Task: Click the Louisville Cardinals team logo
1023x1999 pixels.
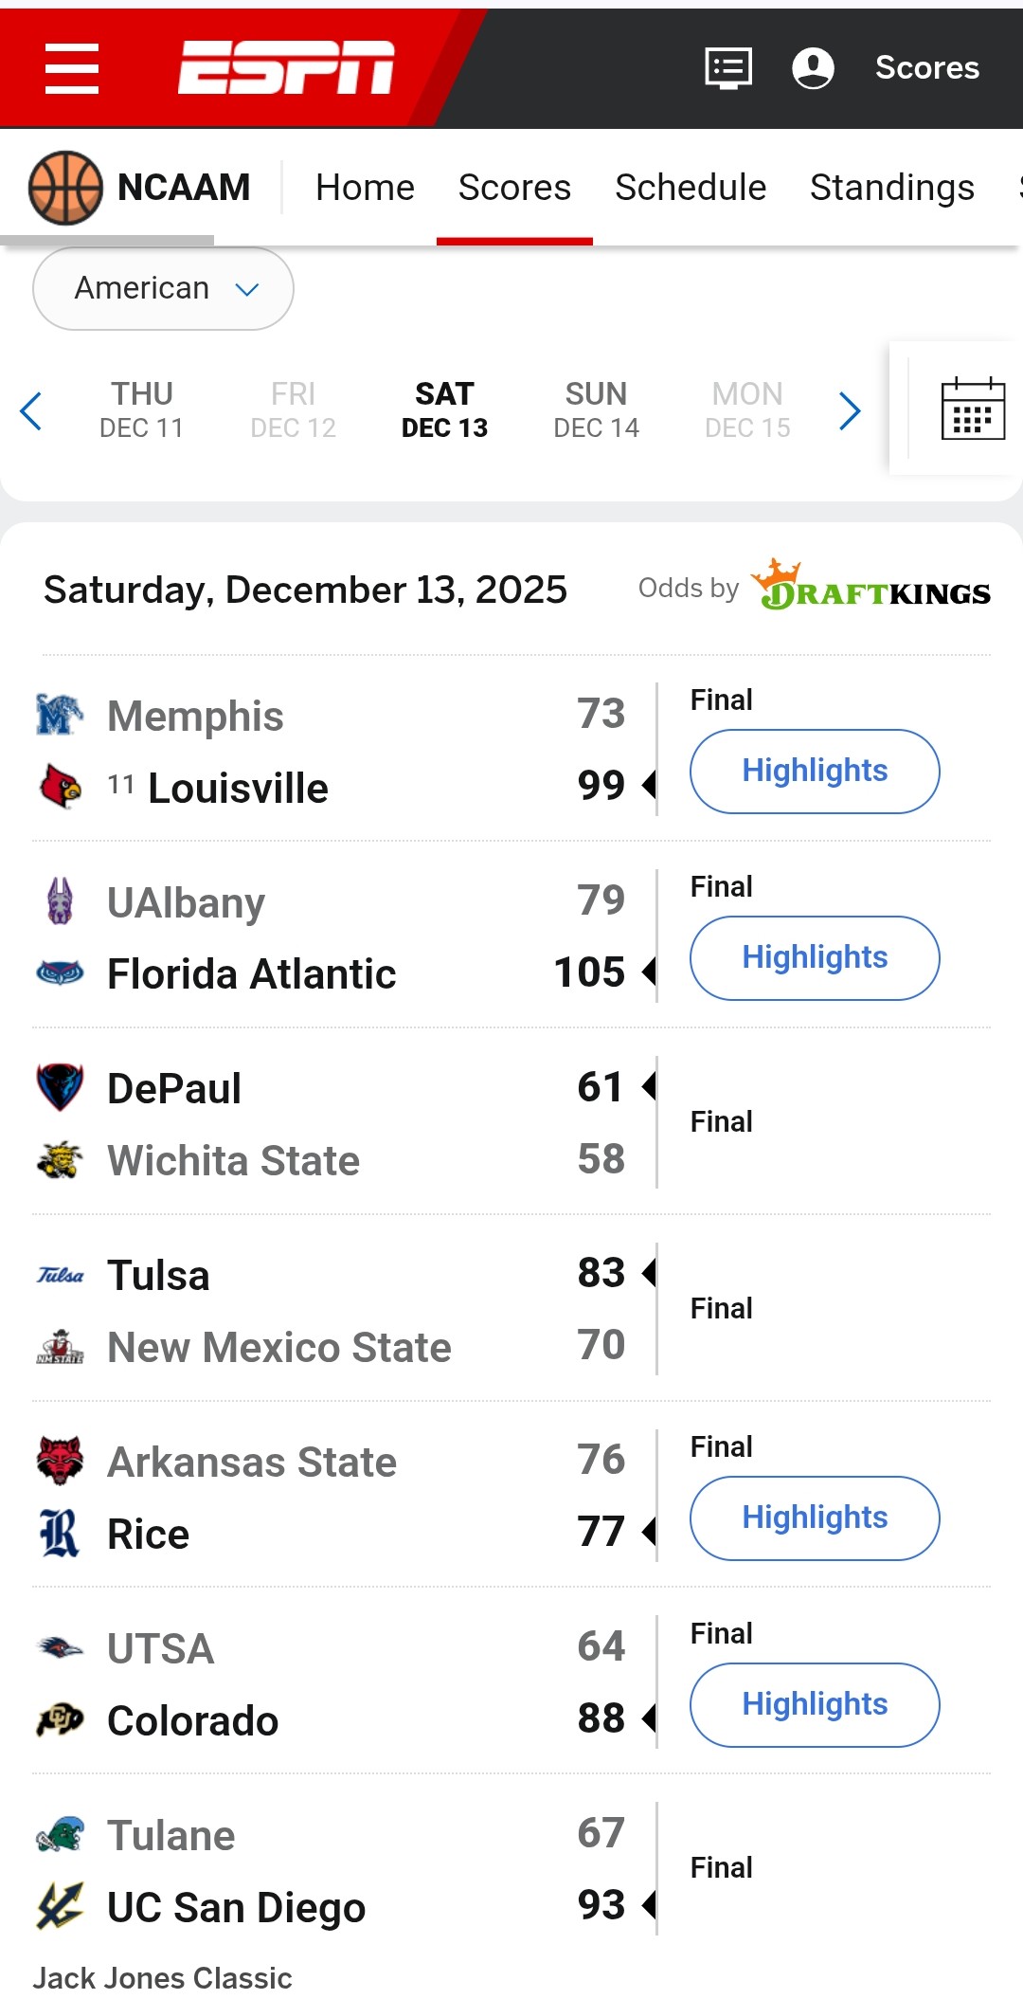Action: [60, 787]
